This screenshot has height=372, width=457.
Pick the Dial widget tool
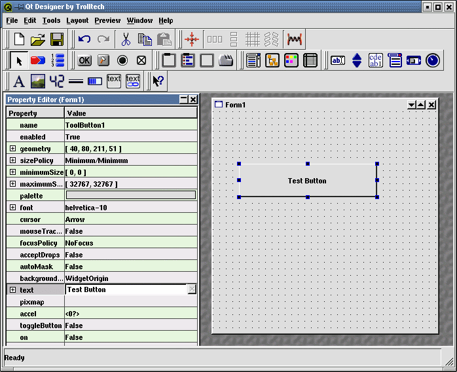click(433, 61)
